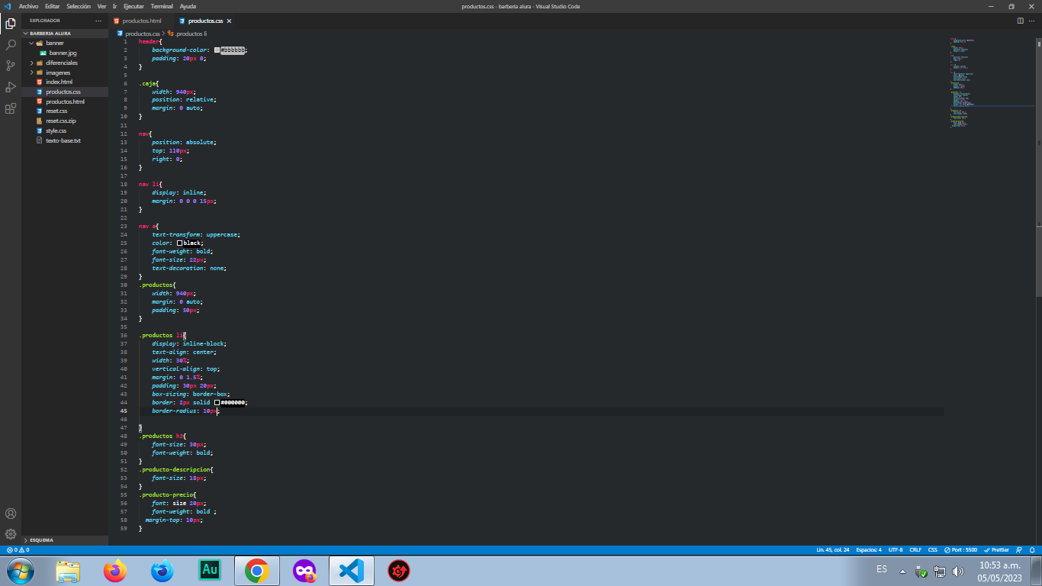Click the taskbar clock and date
This screenshot has width=1042, height=586.
(999, 571)
